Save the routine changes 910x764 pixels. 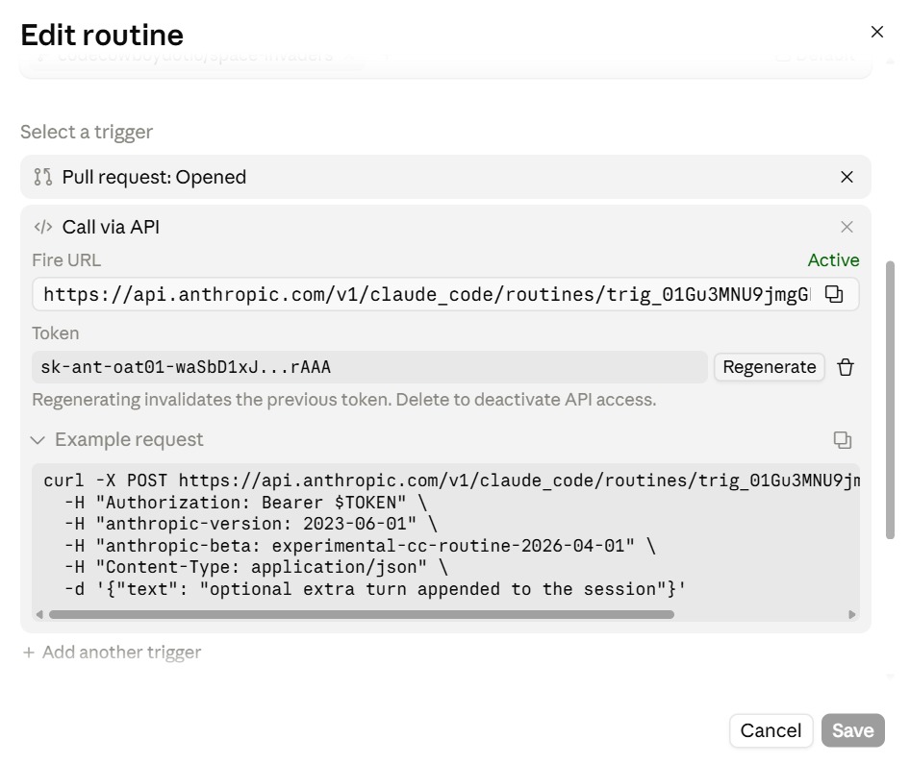tap(852, 730)
